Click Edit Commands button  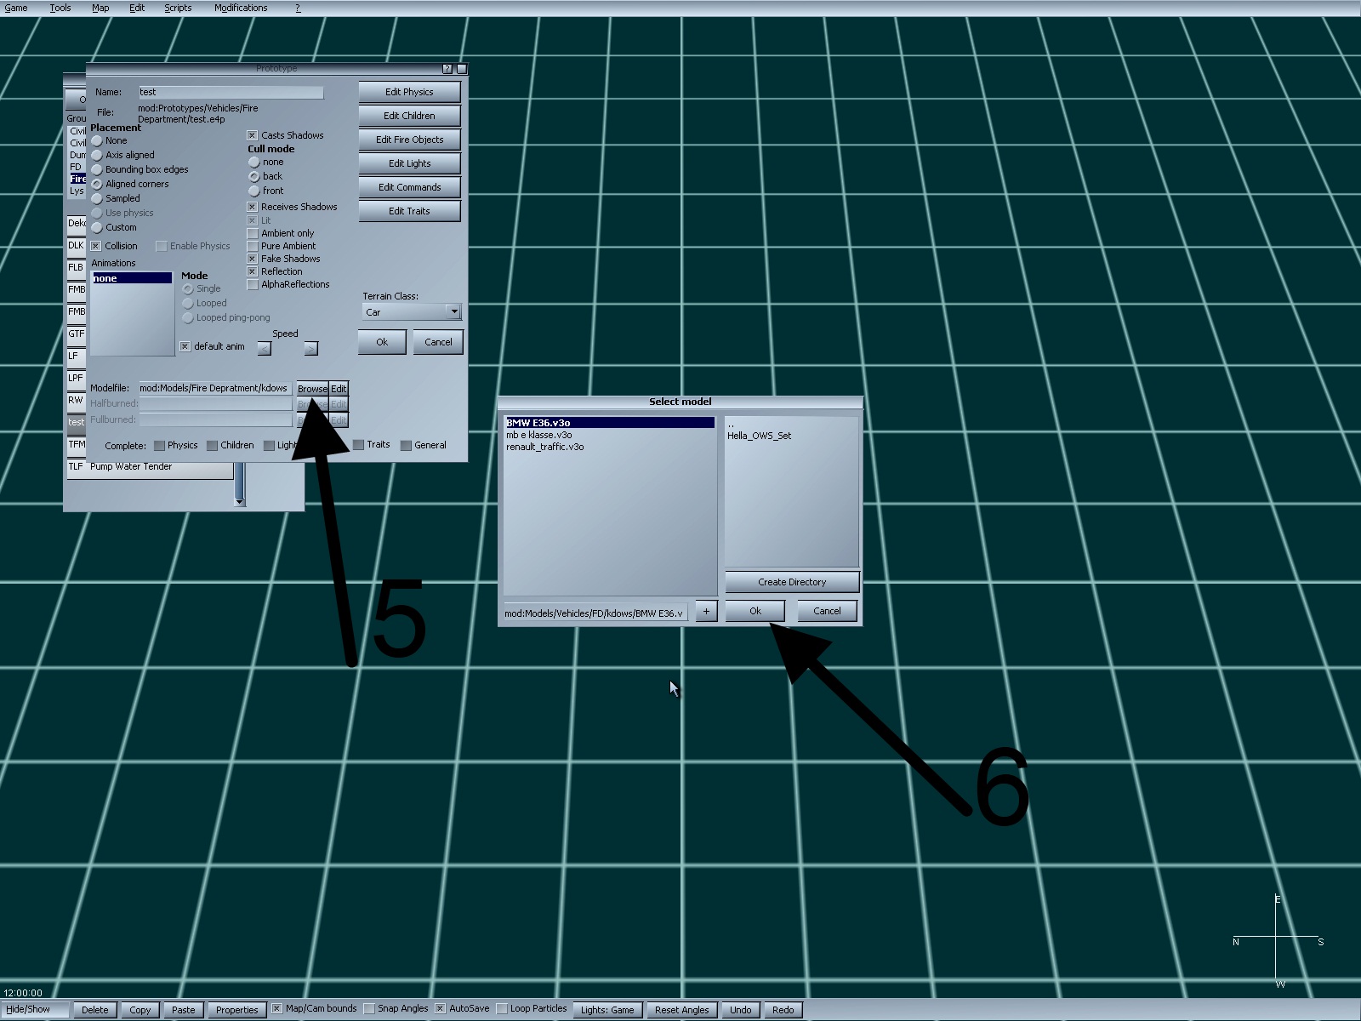pos(409,187)
